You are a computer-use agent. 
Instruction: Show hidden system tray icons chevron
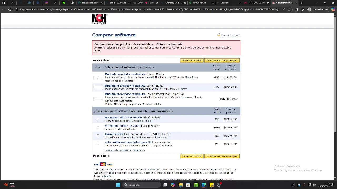[293, 185]
